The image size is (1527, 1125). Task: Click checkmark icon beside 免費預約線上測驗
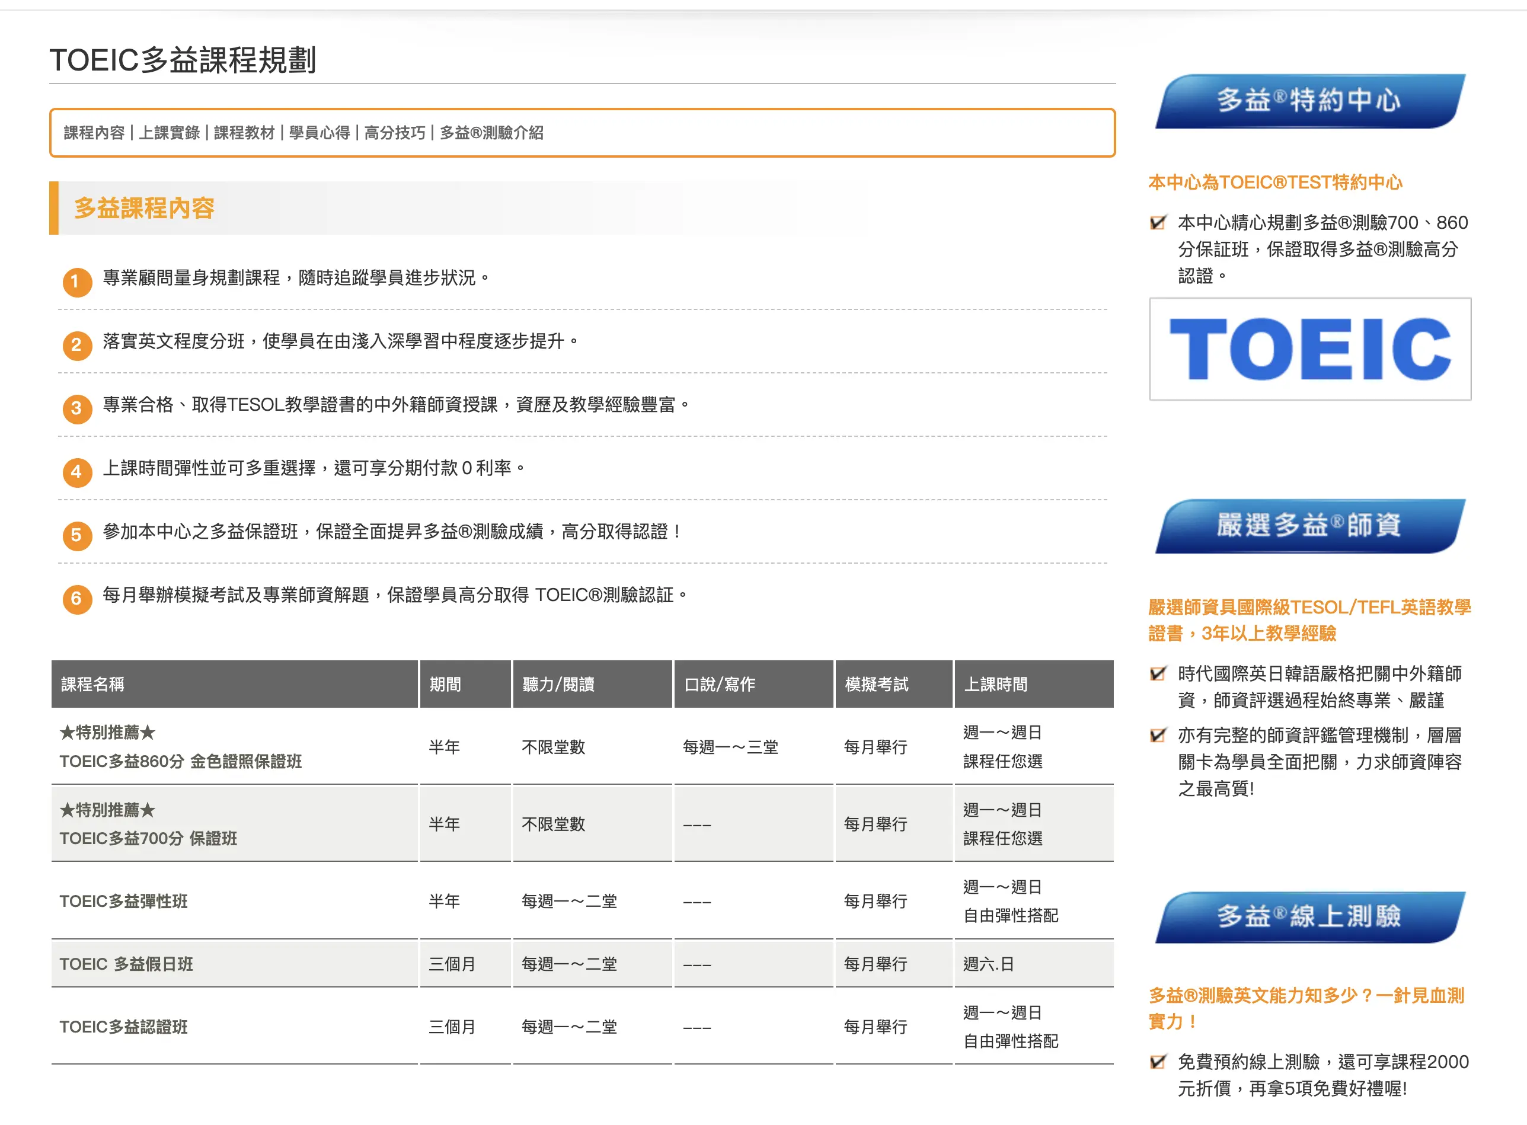[1158, 1061]
